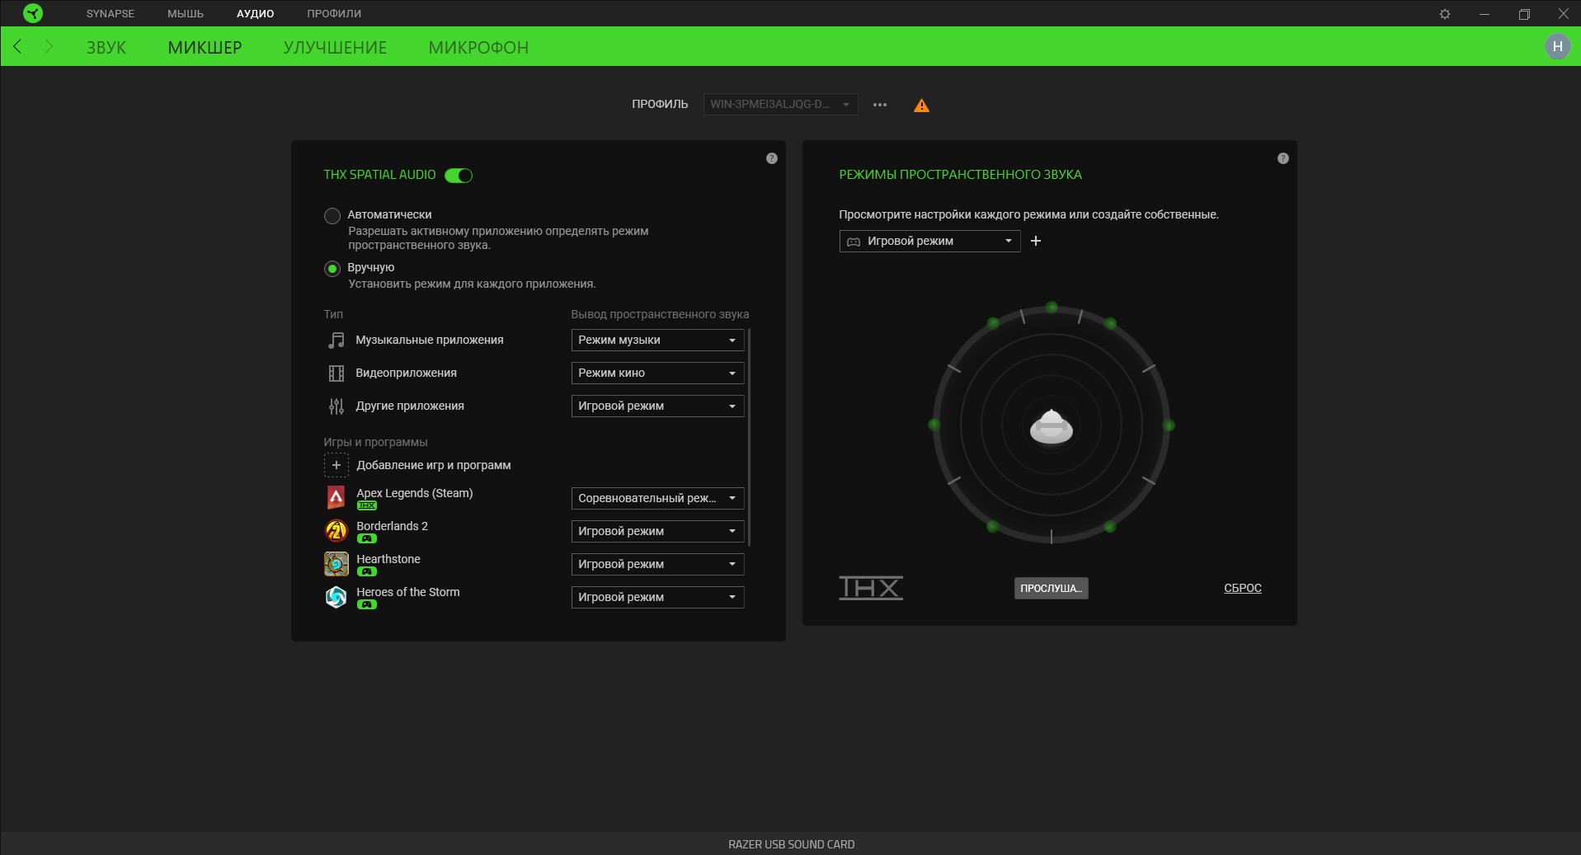Click the top center speaker dot
1581x855 pixels.
point(1052,308)
